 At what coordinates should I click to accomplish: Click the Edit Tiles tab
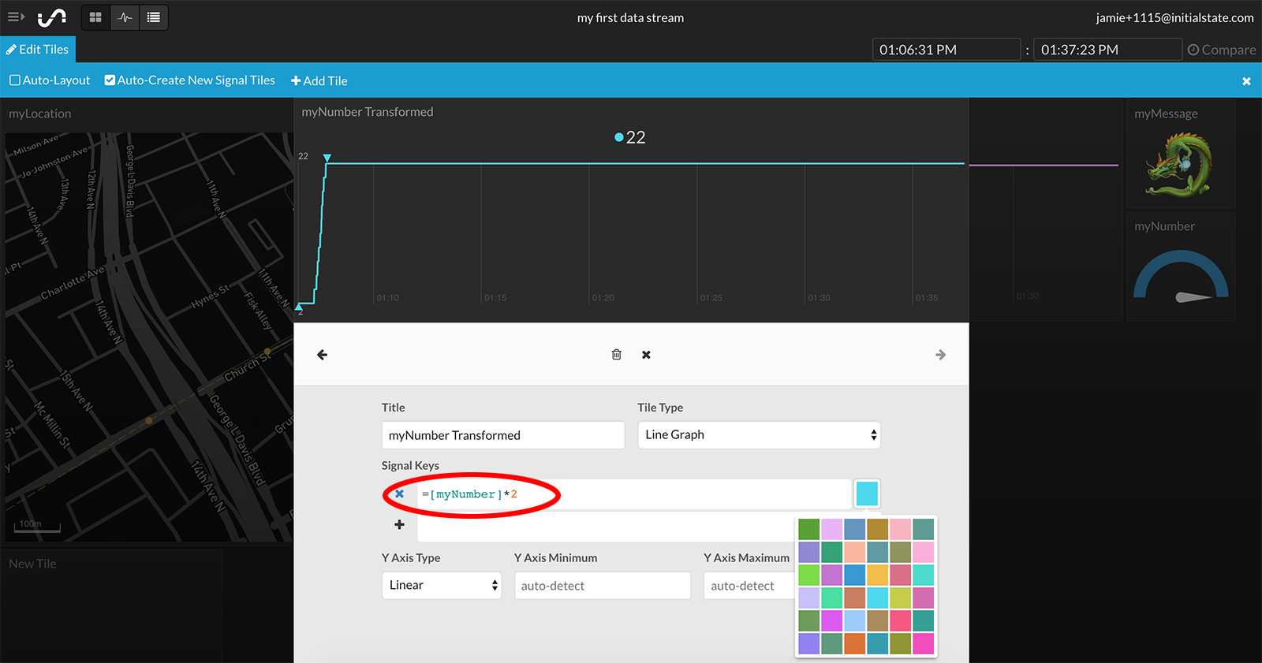pyautogui.click(x=38, y=49)
